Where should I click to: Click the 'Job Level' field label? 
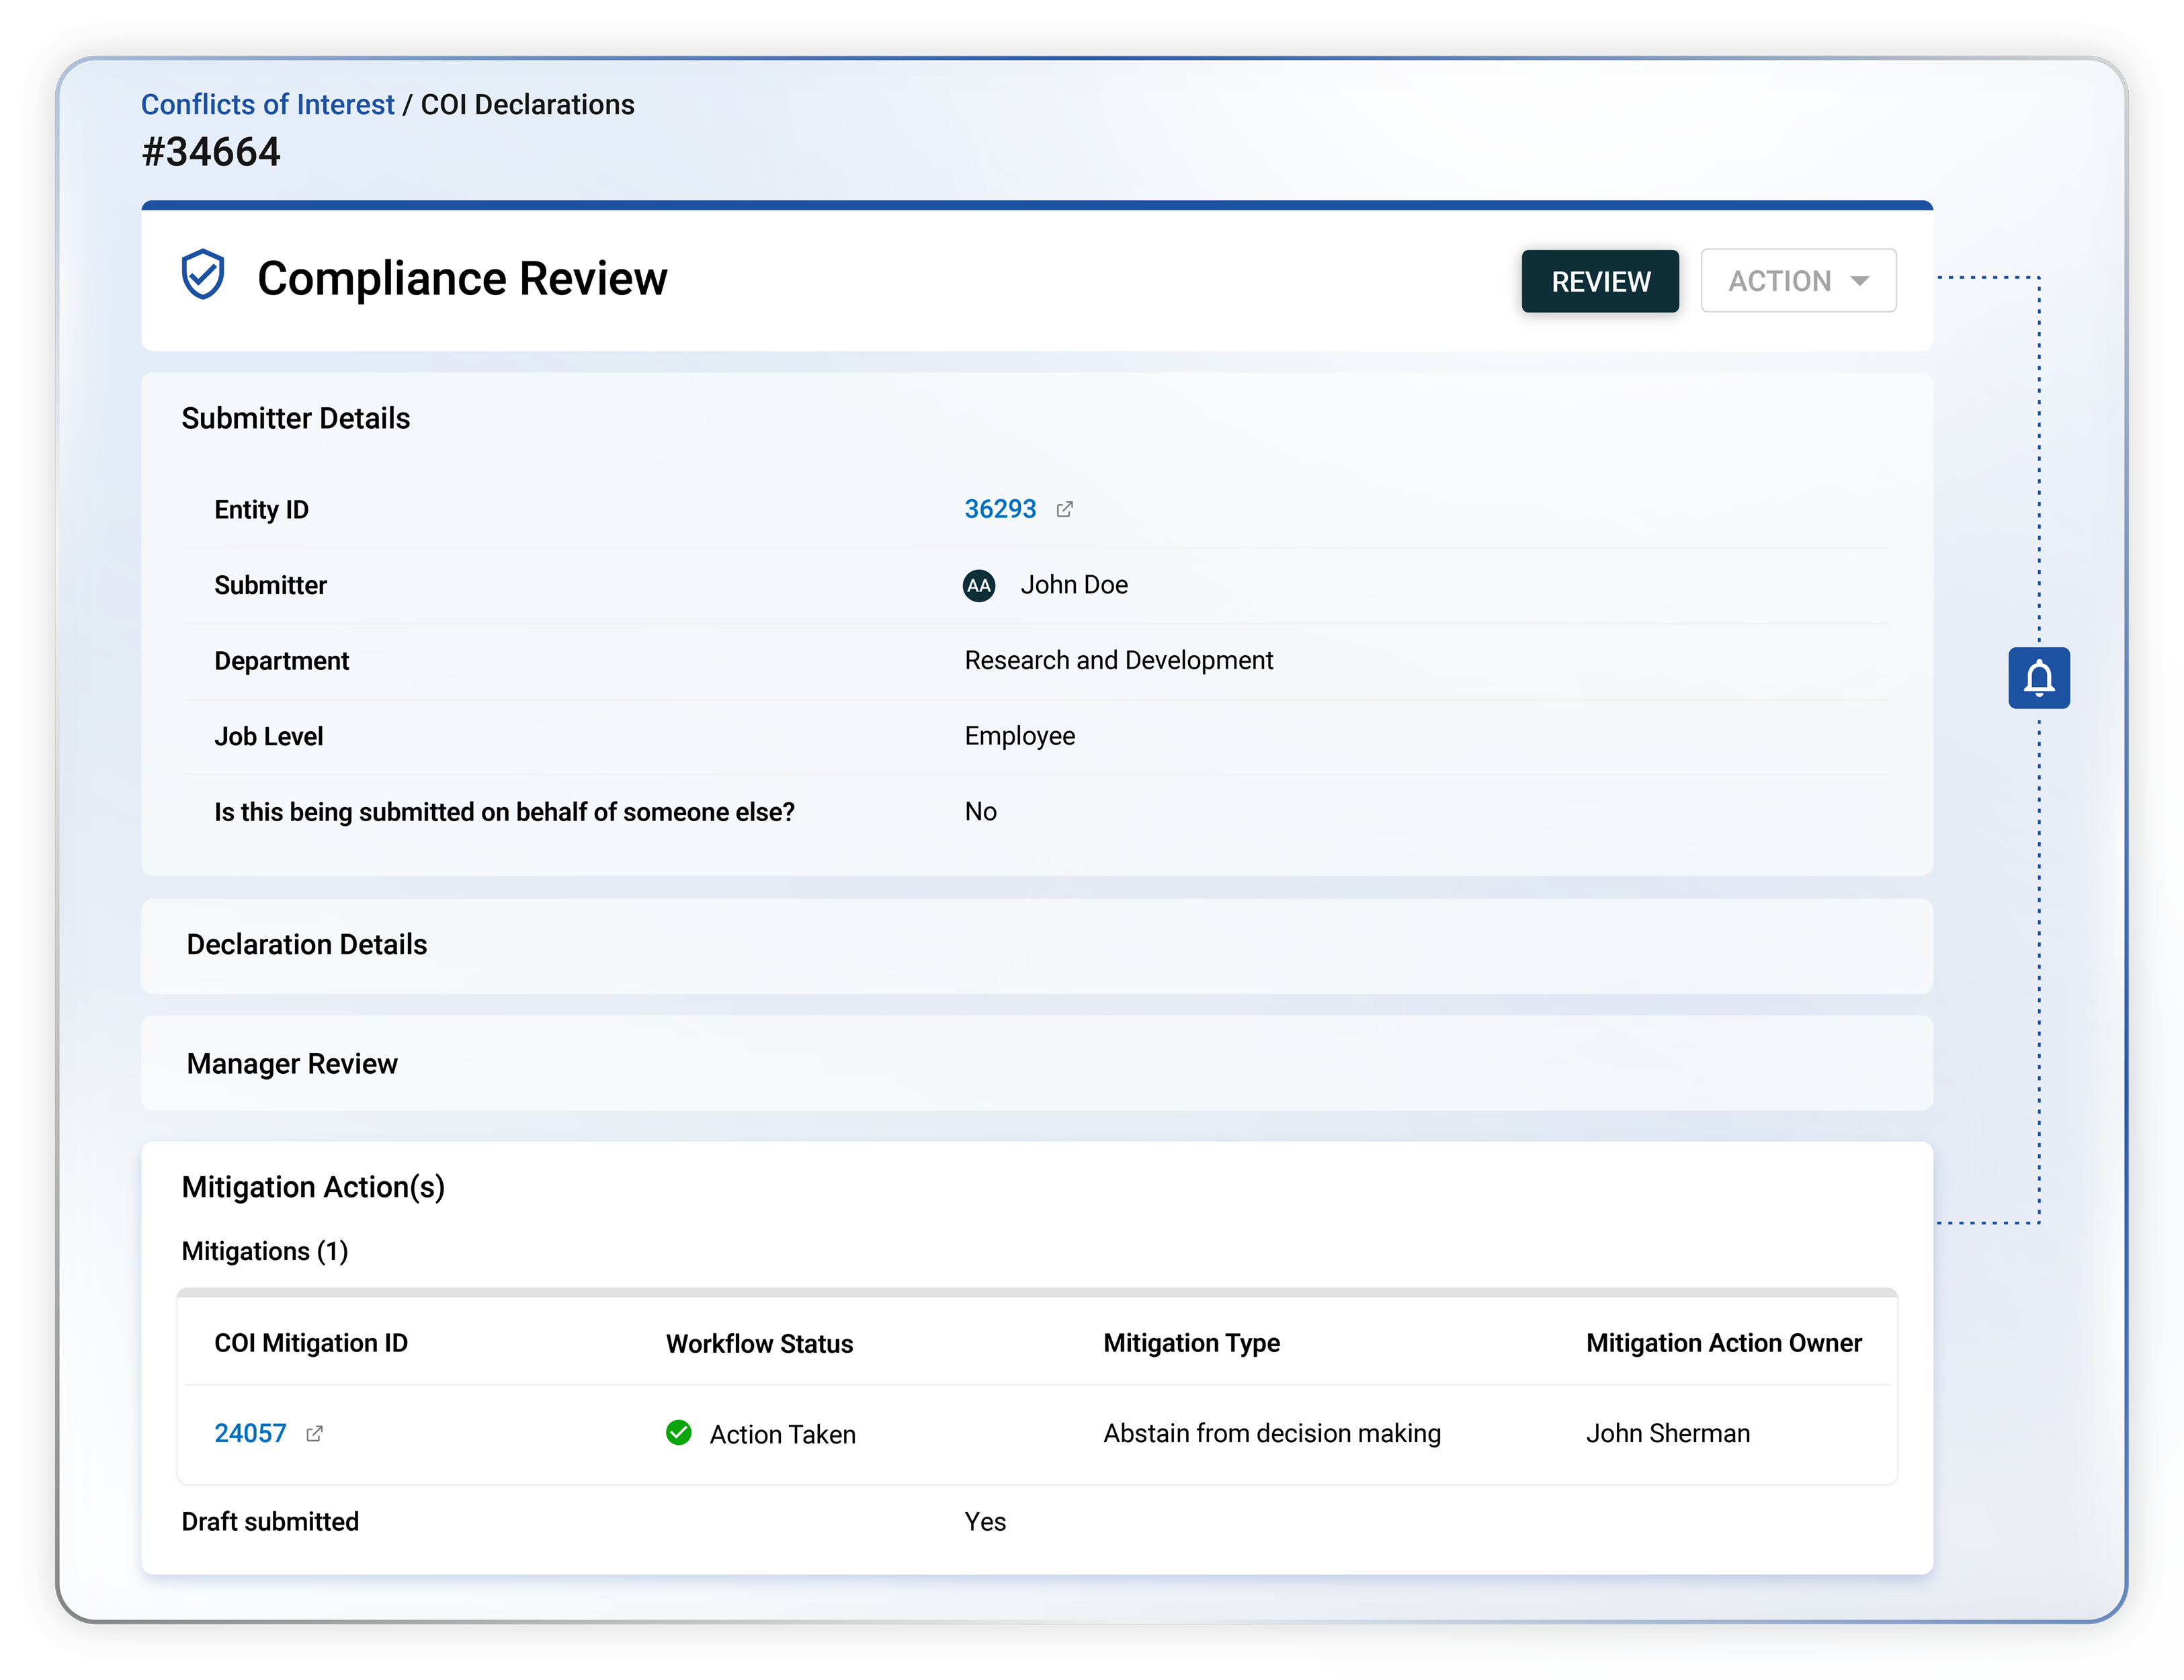click(x=268, y=737)
